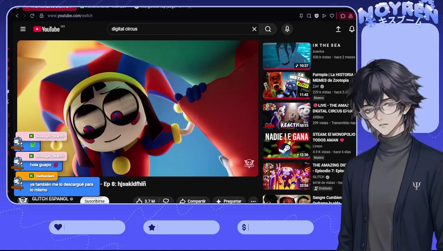Viewport: 443px width, 251px height.
Task: Open IN THE SEA video thumbnail
Action: (287, 56)
